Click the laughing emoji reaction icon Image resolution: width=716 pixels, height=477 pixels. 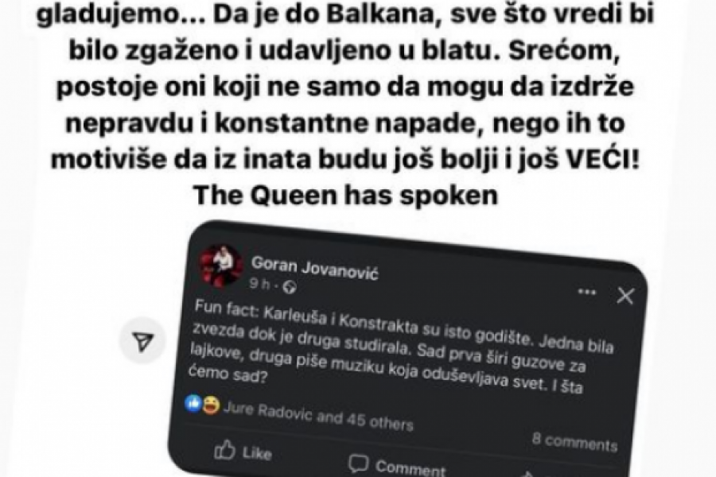pyautogui.click(x=210, y=405)
